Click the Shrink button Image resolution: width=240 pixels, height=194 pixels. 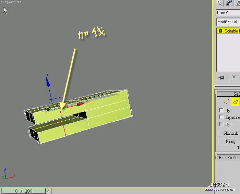(229, 133)
